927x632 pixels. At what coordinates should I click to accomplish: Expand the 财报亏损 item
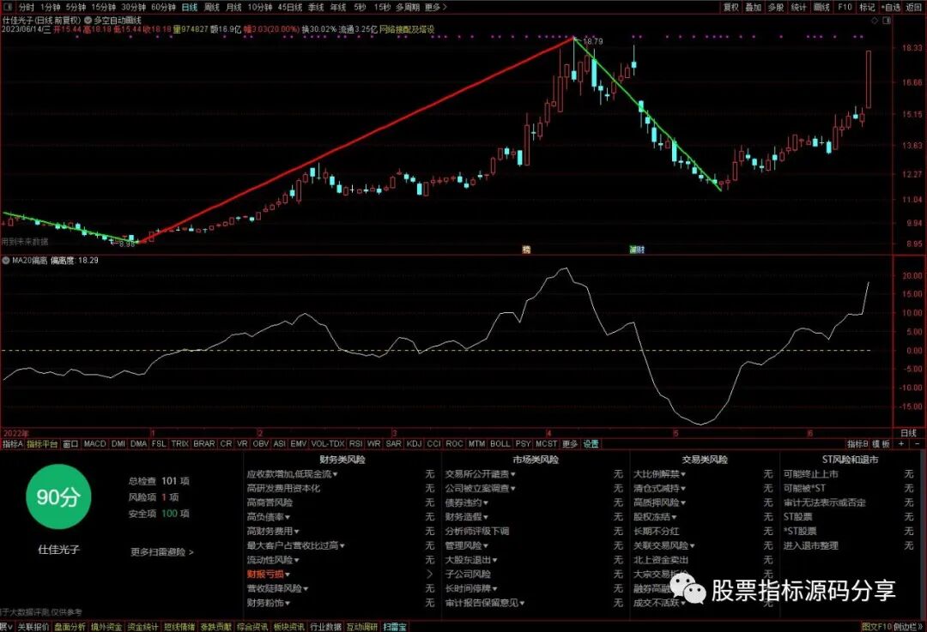269,574
